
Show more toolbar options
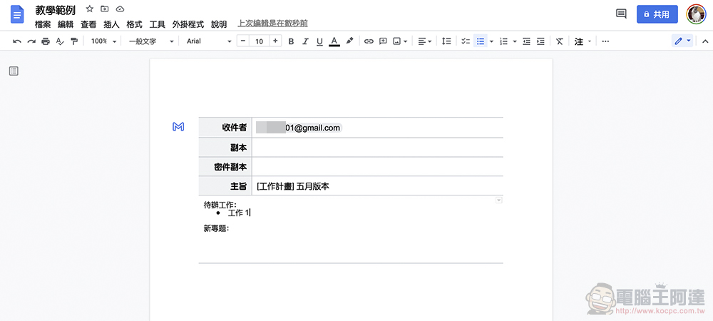coord(605,41)
